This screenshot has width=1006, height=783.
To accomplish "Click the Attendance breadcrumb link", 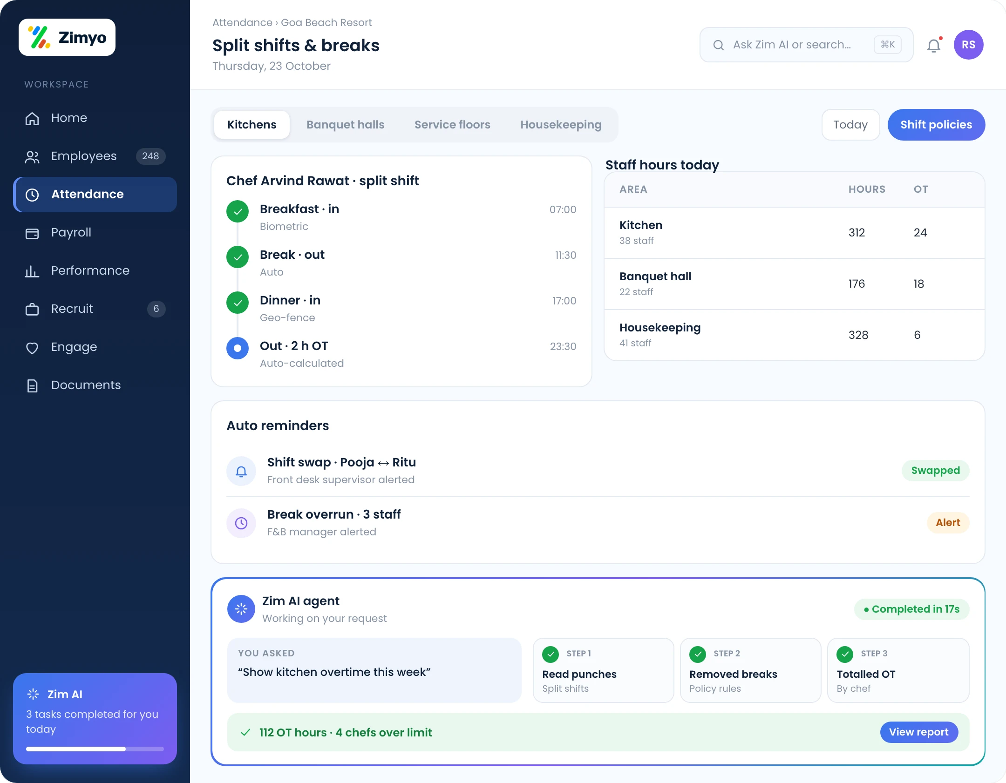I will tap(242, 22).
